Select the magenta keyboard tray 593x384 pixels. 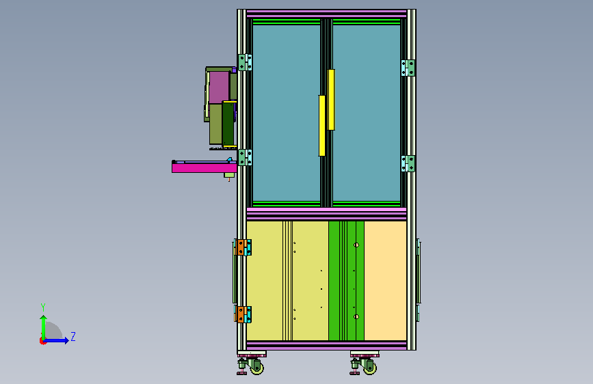click(x=205, y=168)
